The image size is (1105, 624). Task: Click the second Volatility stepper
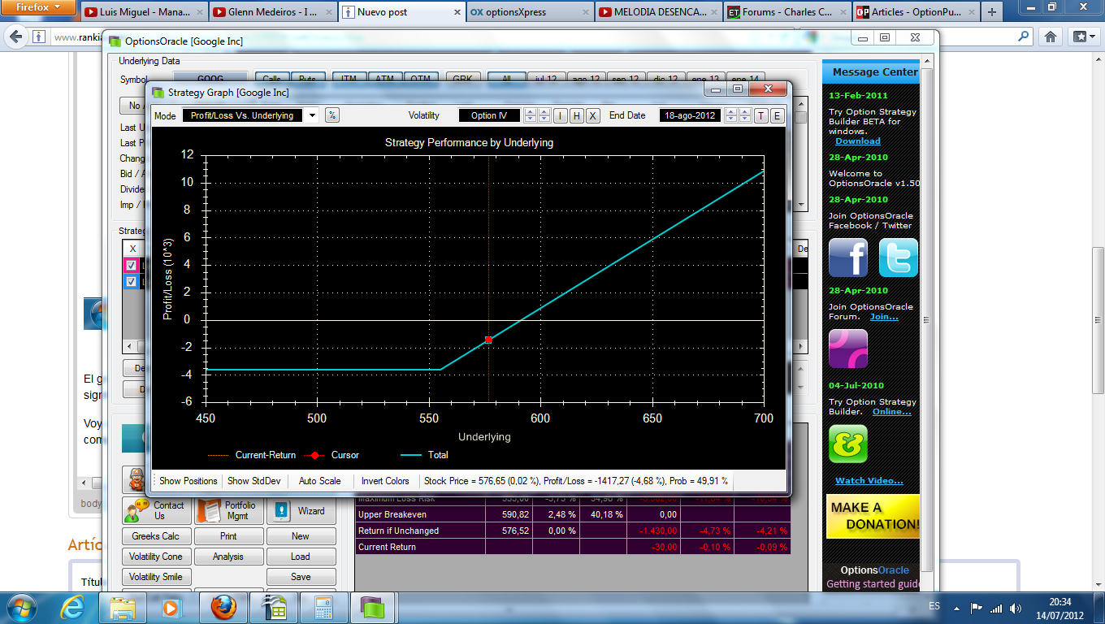click(x=544, y=115)
